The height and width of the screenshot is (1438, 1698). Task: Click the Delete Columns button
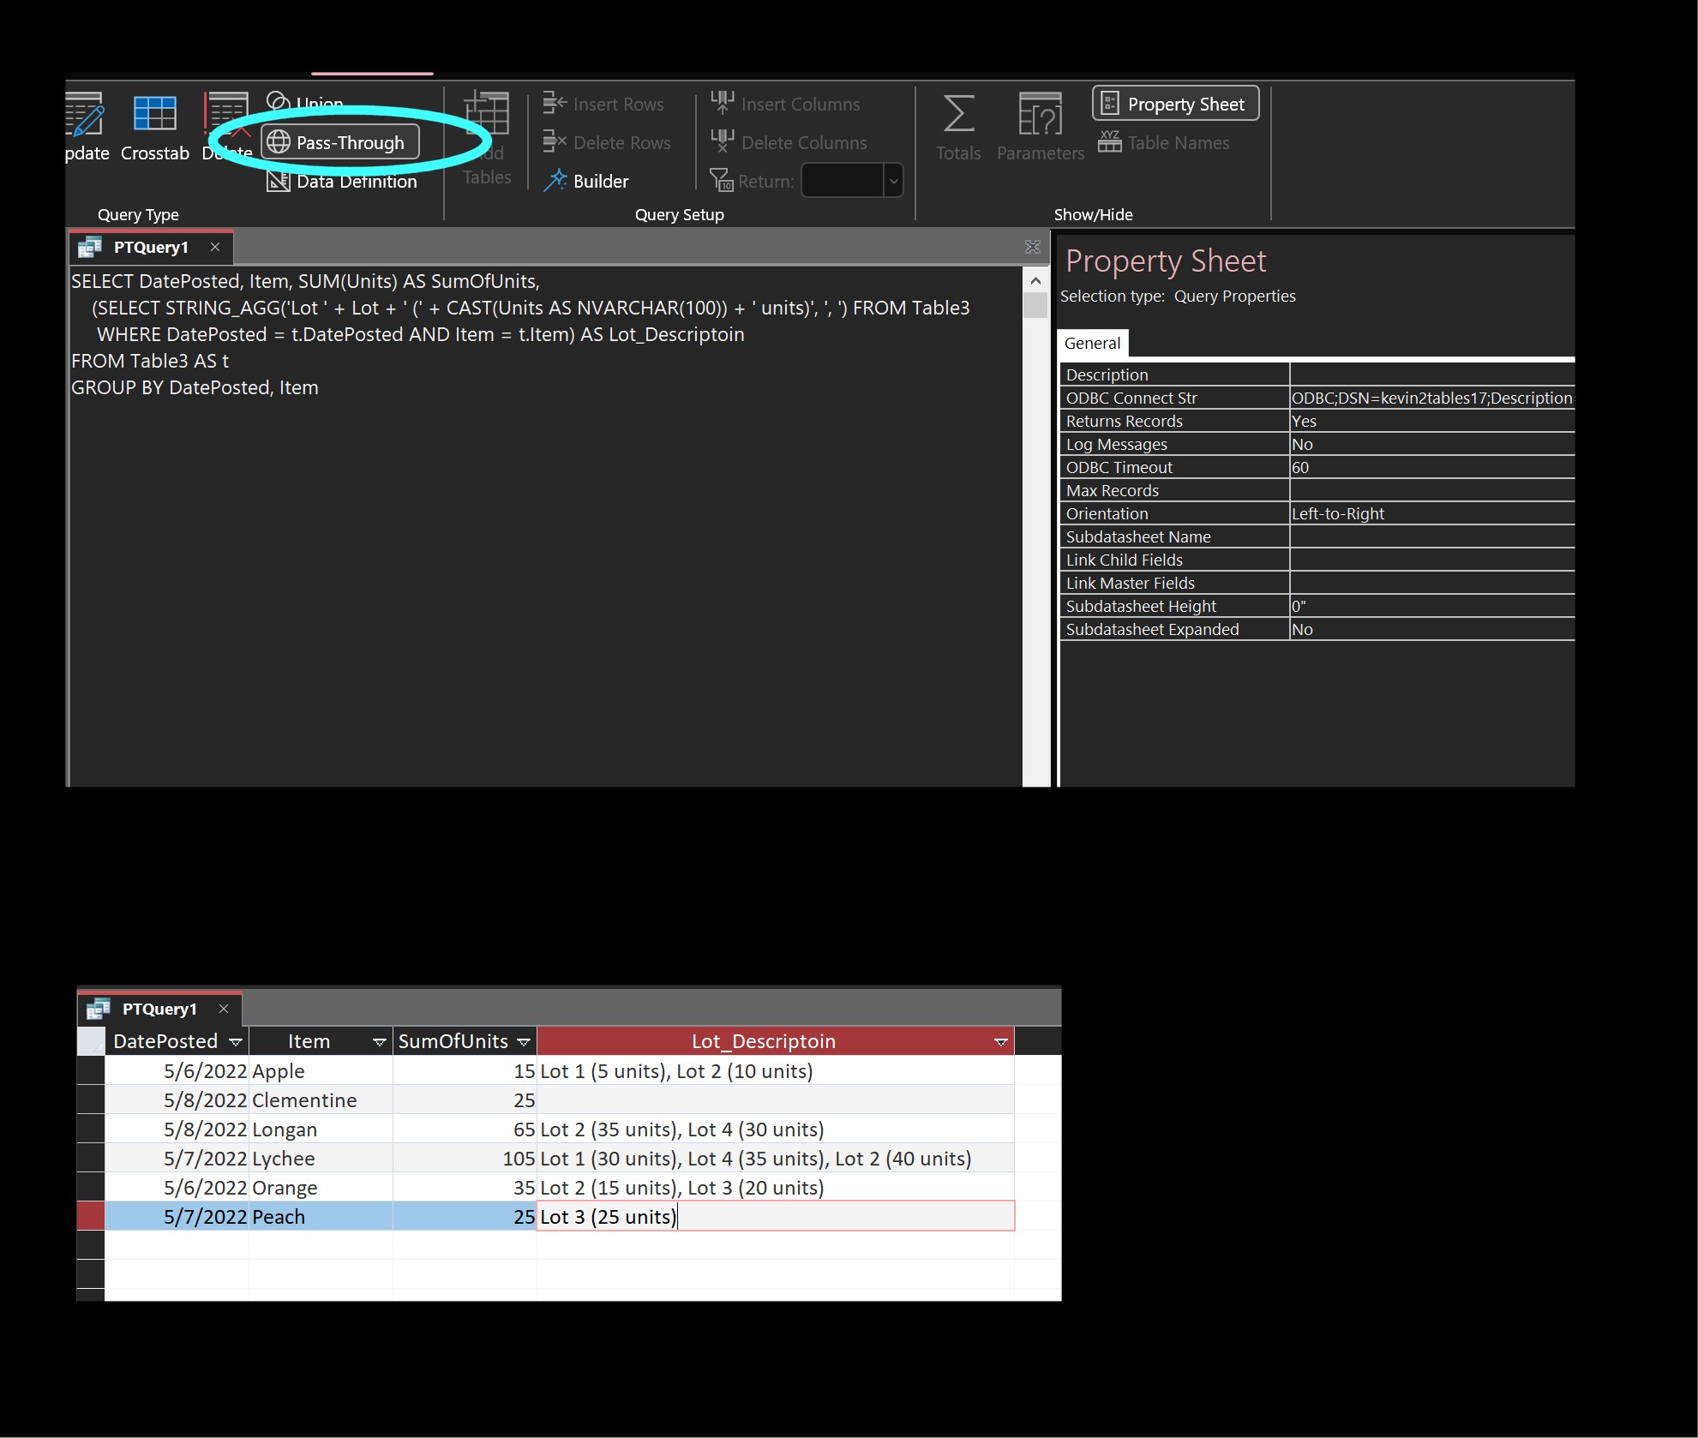(789, 142)
